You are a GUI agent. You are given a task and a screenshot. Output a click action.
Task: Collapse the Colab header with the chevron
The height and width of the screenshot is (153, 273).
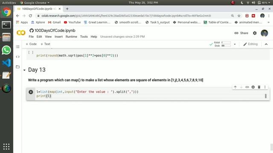pyautogui.click(x=266, y=44)
